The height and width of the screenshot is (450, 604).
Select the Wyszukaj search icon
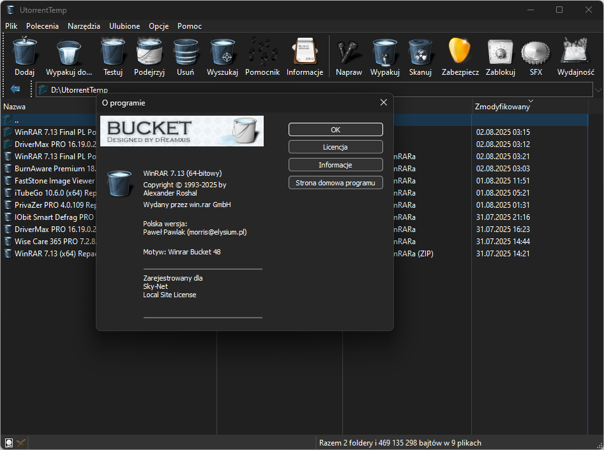tap(222, 52)
